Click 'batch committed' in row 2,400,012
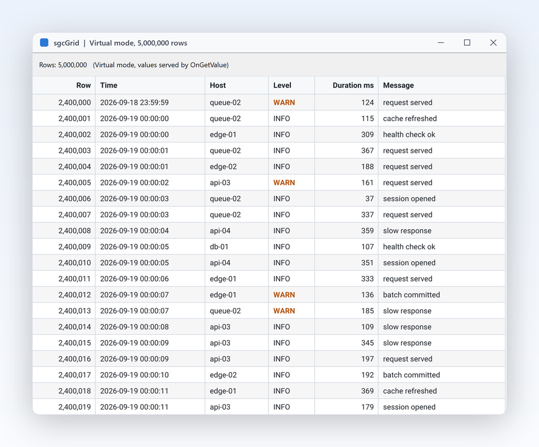The width and height of the screenshot is (539, 447). [412, 295]
